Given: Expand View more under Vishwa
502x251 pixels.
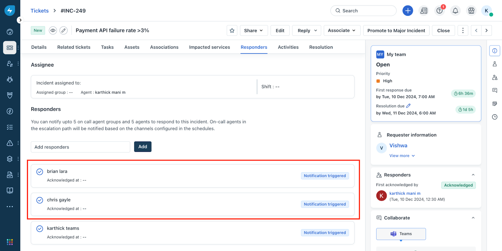Looking at the screenshot, I should click(402, 156).
